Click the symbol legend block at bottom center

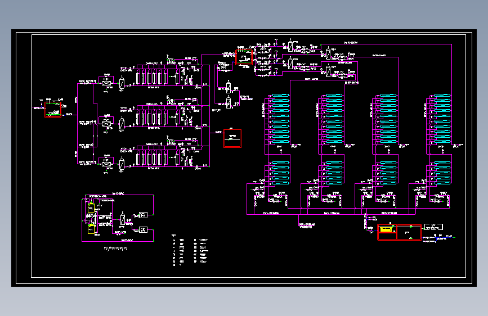(190, 250)
